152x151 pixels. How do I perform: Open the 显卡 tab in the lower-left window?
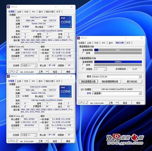(41, 81)
